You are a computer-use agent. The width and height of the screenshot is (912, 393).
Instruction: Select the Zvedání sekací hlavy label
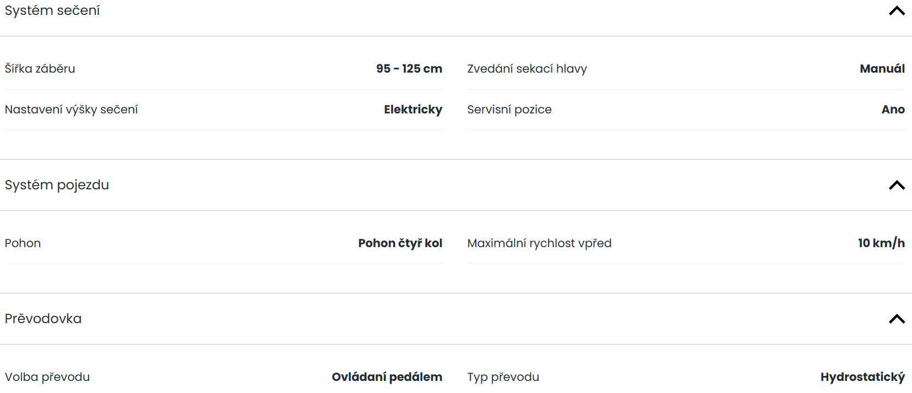point(527,69)
